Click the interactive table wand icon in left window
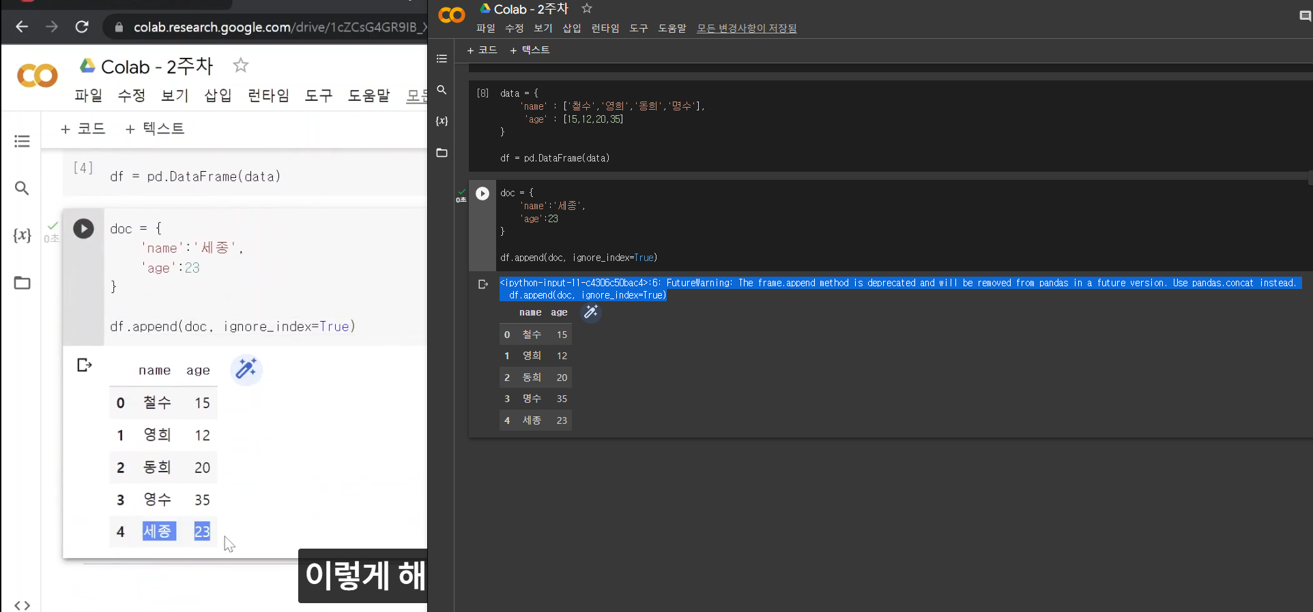1313x612 pixels. [x=246, y=369]
